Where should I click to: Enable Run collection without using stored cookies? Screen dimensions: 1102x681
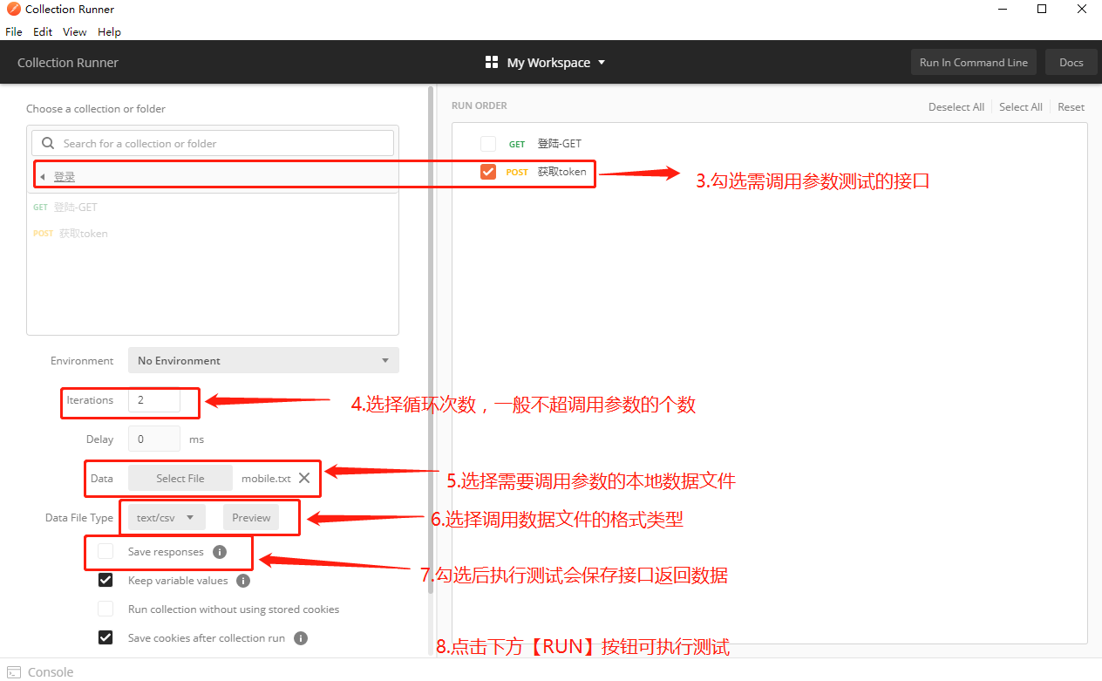coord(105,609)
